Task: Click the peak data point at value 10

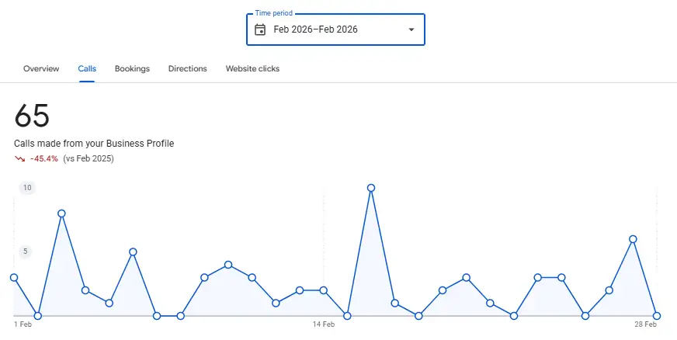Action: [371, 188]
